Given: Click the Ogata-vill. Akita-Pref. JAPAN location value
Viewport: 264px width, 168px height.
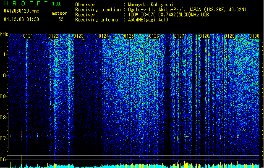Looking at the screenshot, I should (187, 10).
